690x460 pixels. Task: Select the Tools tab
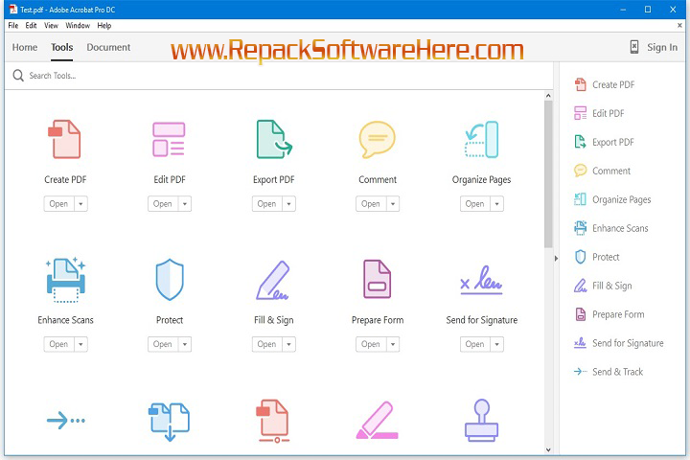[61, 47]
